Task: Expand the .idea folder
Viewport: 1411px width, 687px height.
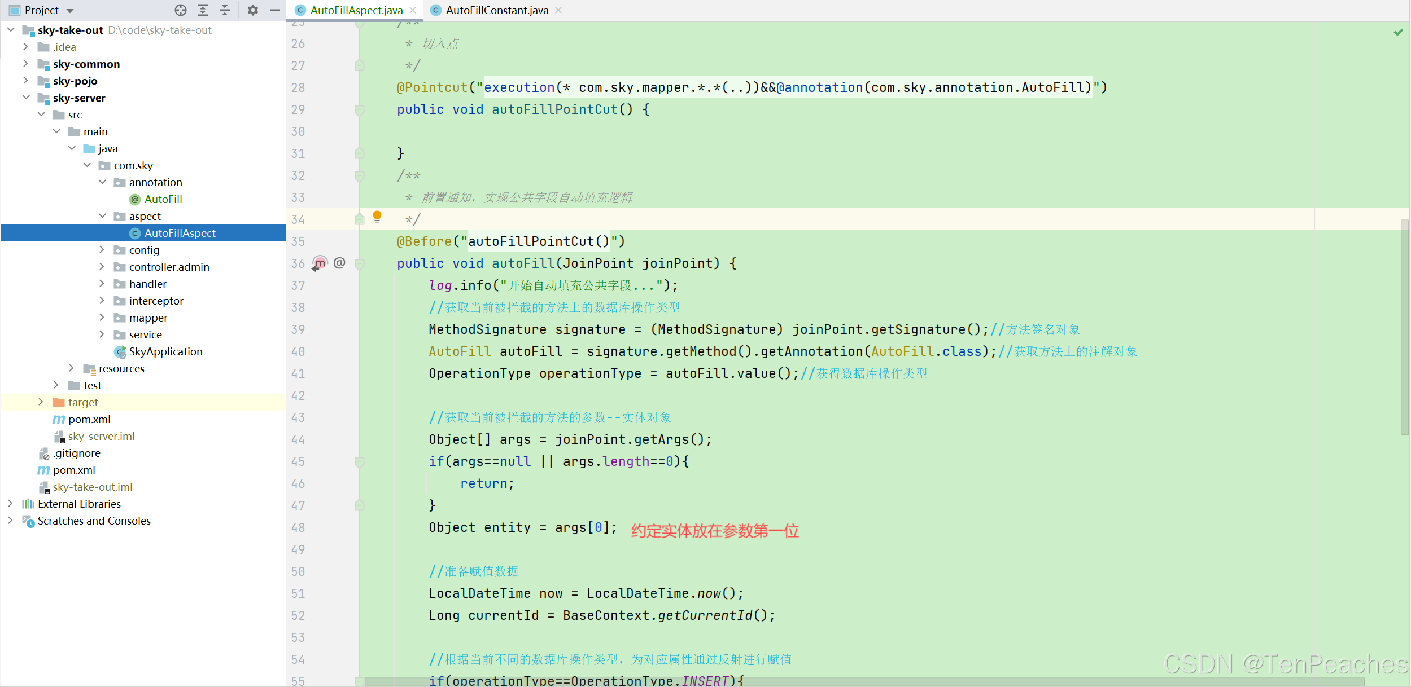Action: tap(26, 46)
